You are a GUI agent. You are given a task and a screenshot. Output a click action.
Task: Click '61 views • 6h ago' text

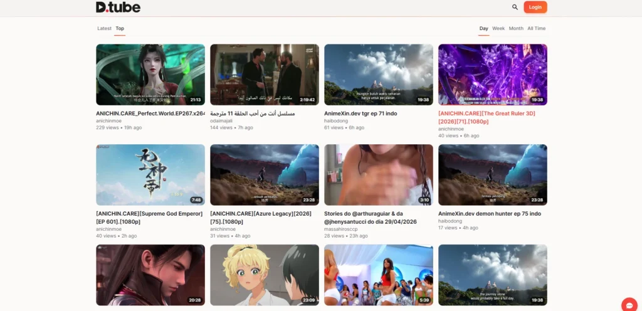(344, 128)
